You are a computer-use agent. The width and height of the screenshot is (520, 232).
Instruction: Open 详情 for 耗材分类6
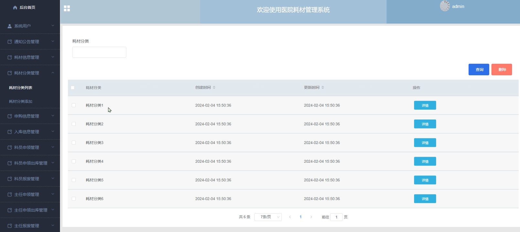pos(425,199)
